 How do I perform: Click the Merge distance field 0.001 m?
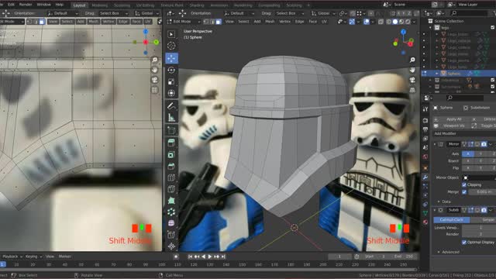[x=482, y=192]
